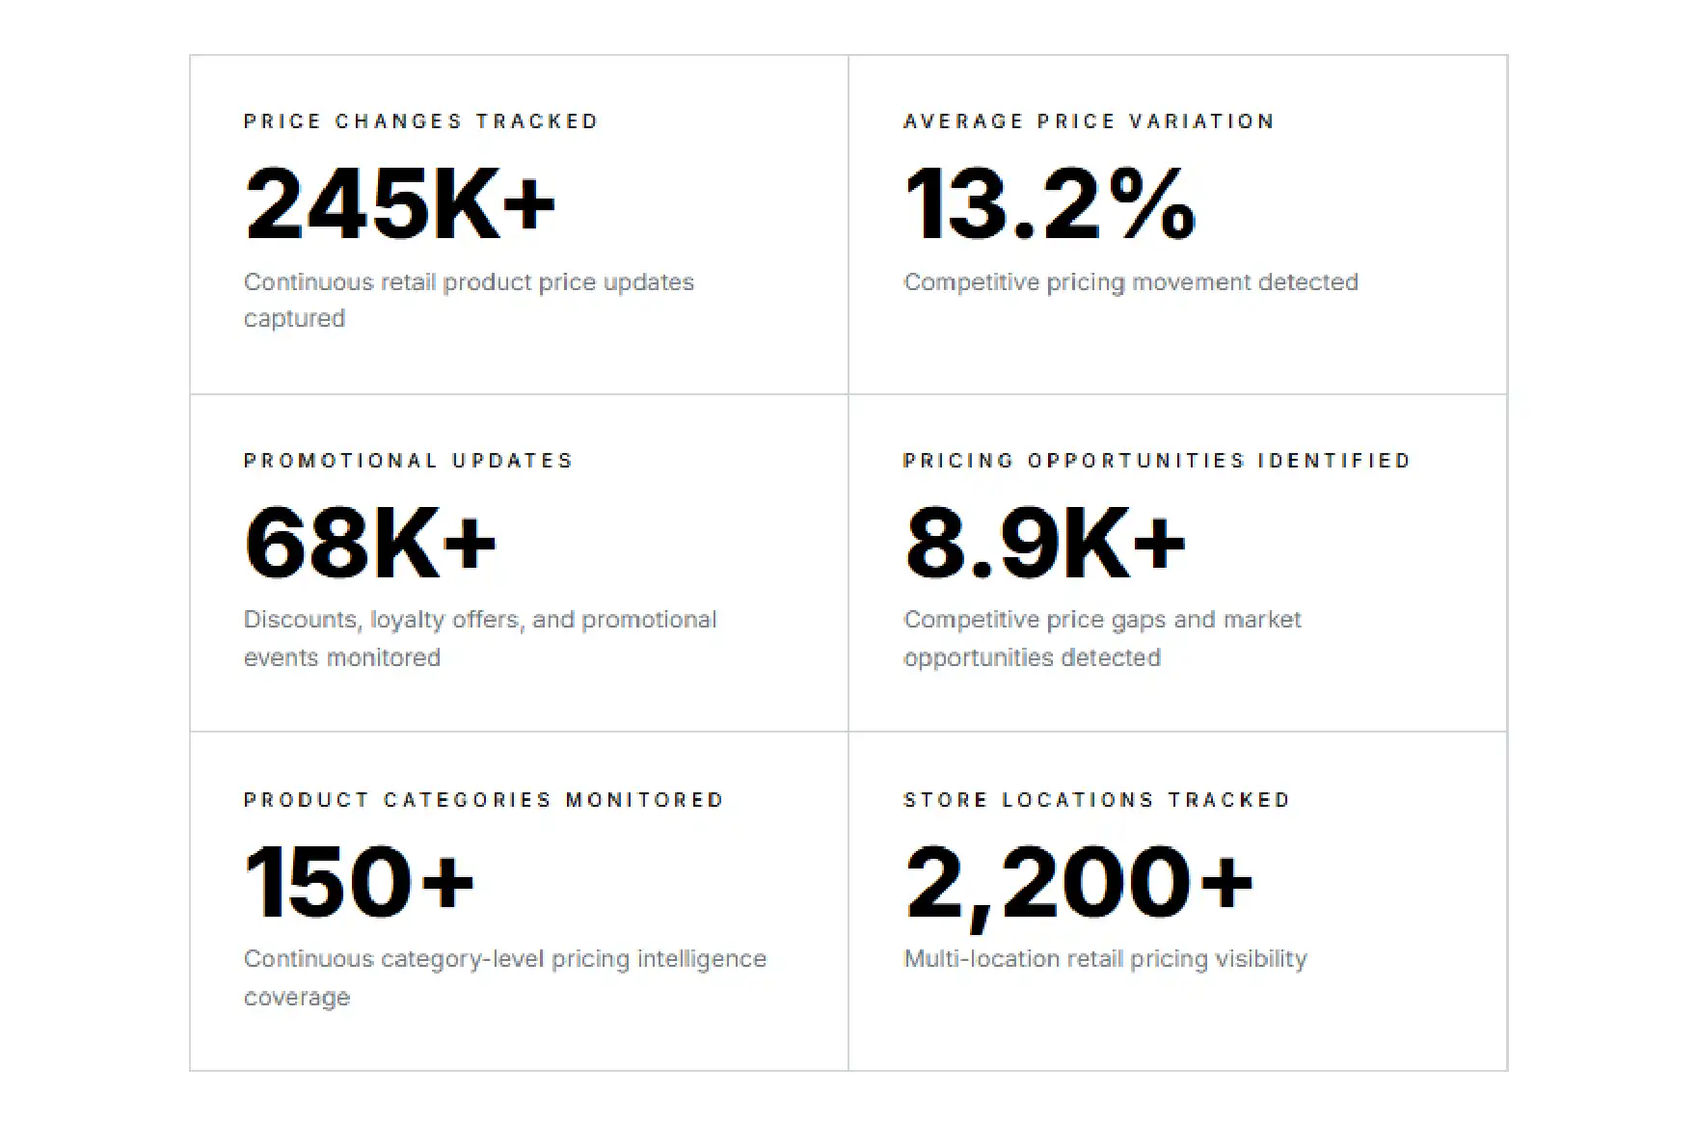Click the 13.2% average price variation figure
Viewport: 1696px width, 1121px height.
1050,203
